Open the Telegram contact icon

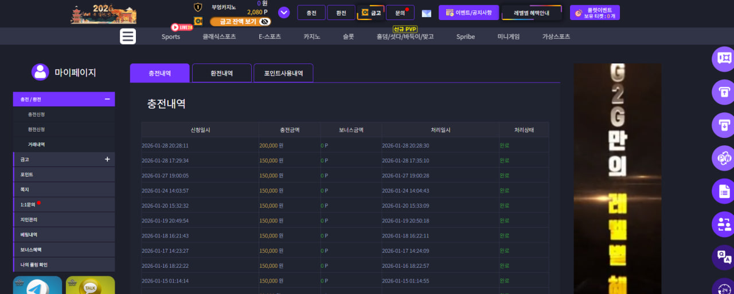click(x=37, y=285)
